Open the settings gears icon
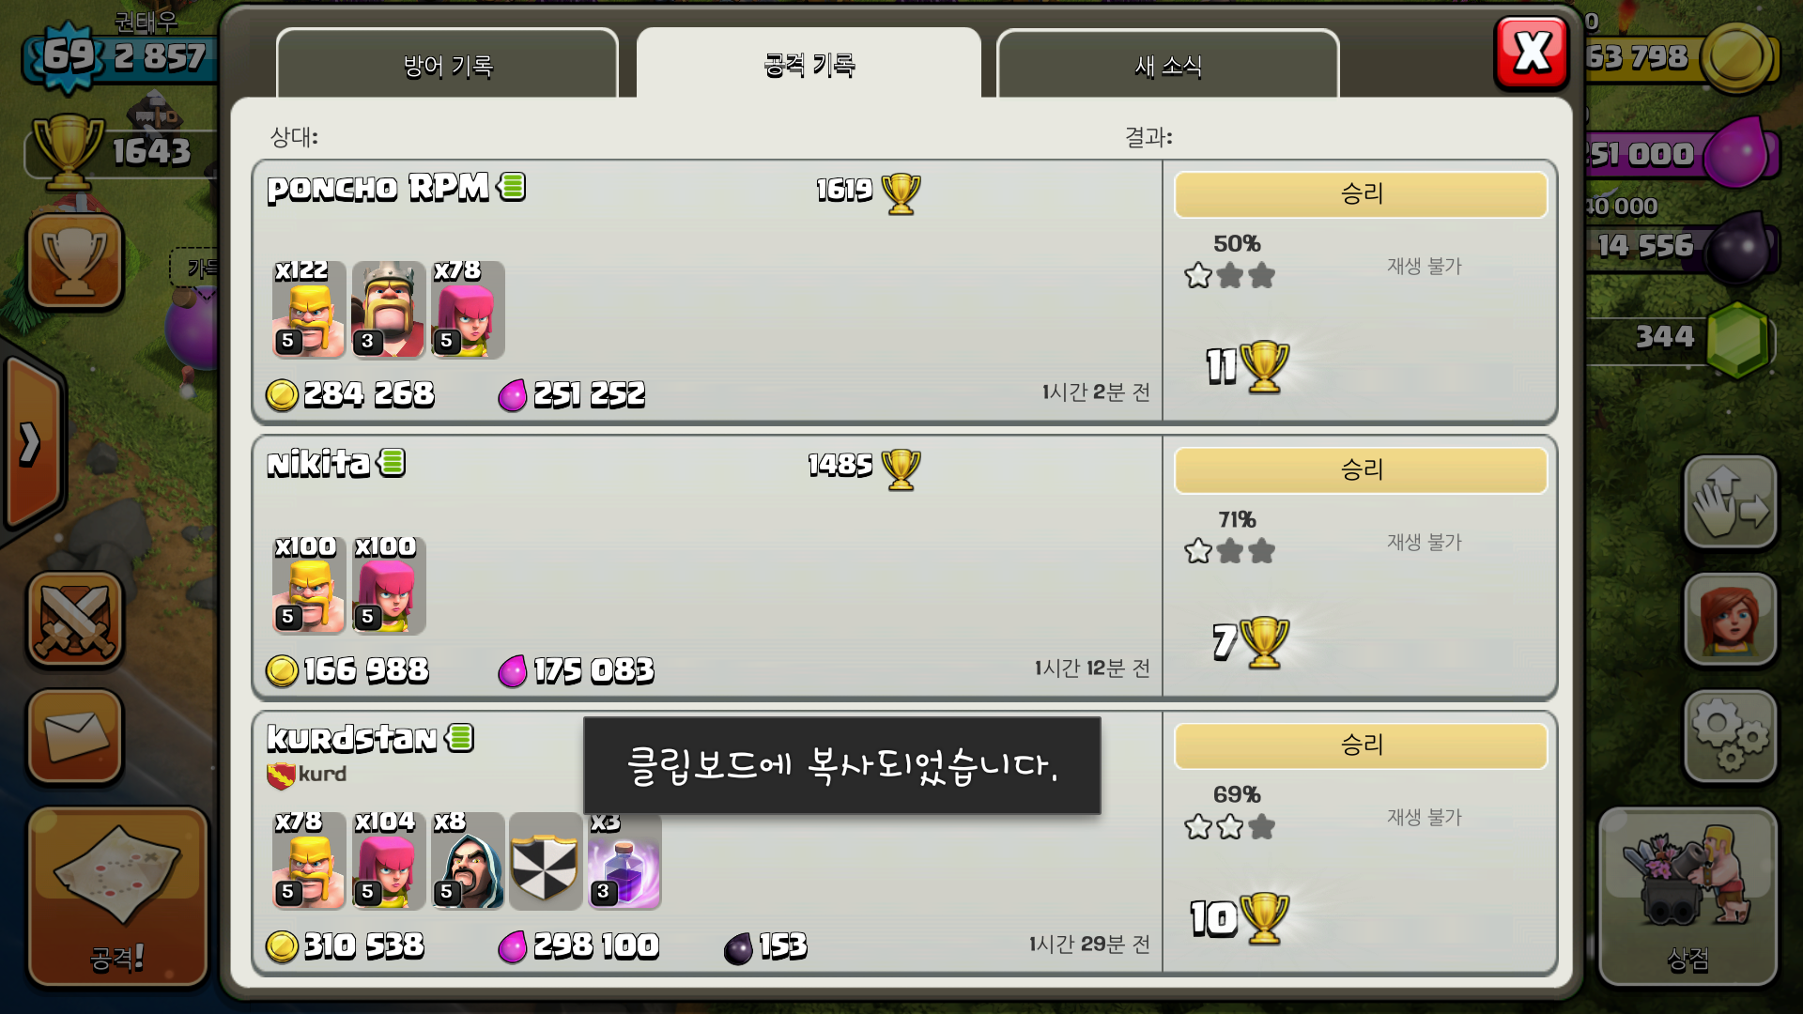 pos(1730,737)
